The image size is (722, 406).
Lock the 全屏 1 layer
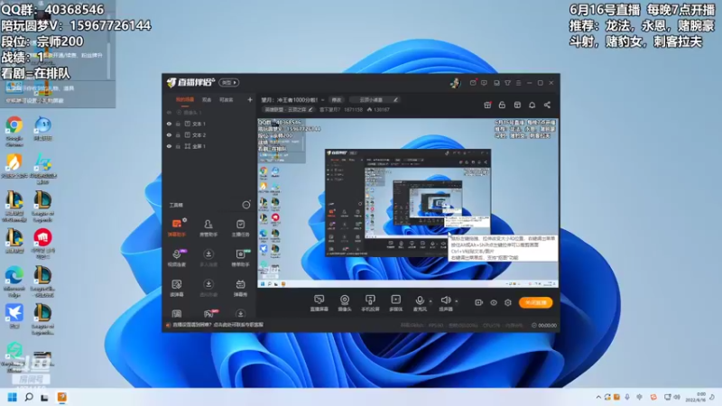point(178,146)
